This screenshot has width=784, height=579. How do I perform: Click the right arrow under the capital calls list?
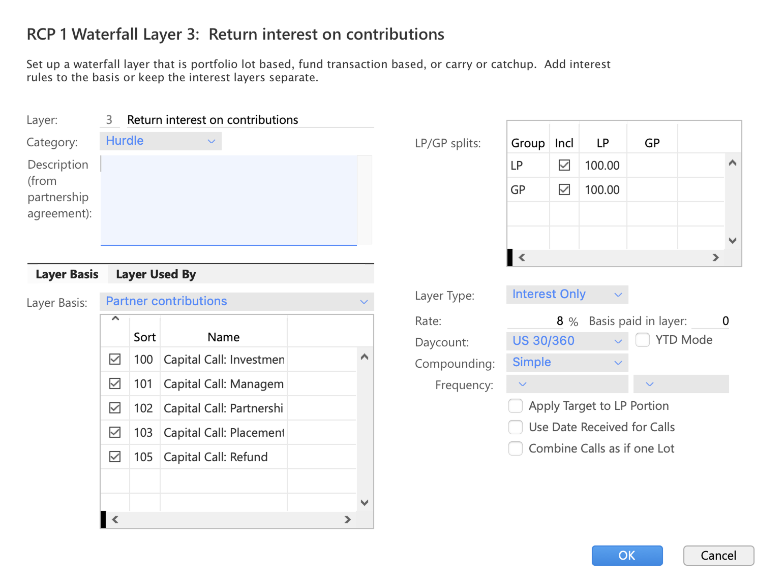(347, 519)
